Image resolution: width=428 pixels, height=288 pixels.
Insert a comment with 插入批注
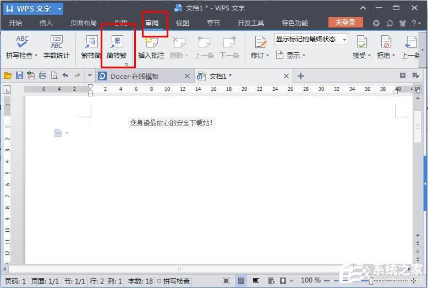151,47
